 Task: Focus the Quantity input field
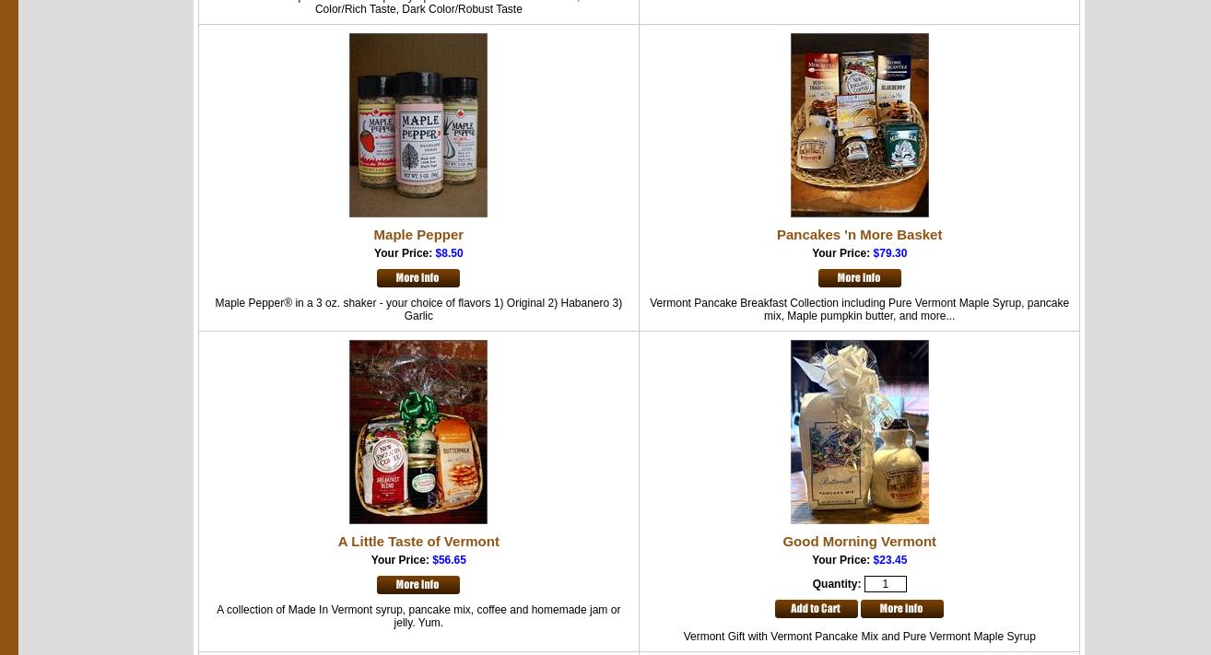pos(885,584)
